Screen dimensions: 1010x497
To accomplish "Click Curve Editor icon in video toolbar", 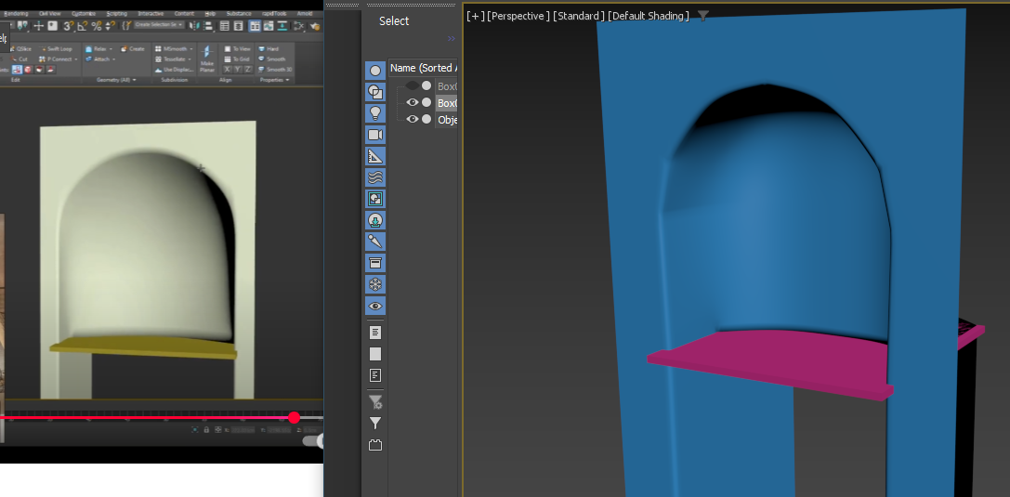I will point(268,26).
